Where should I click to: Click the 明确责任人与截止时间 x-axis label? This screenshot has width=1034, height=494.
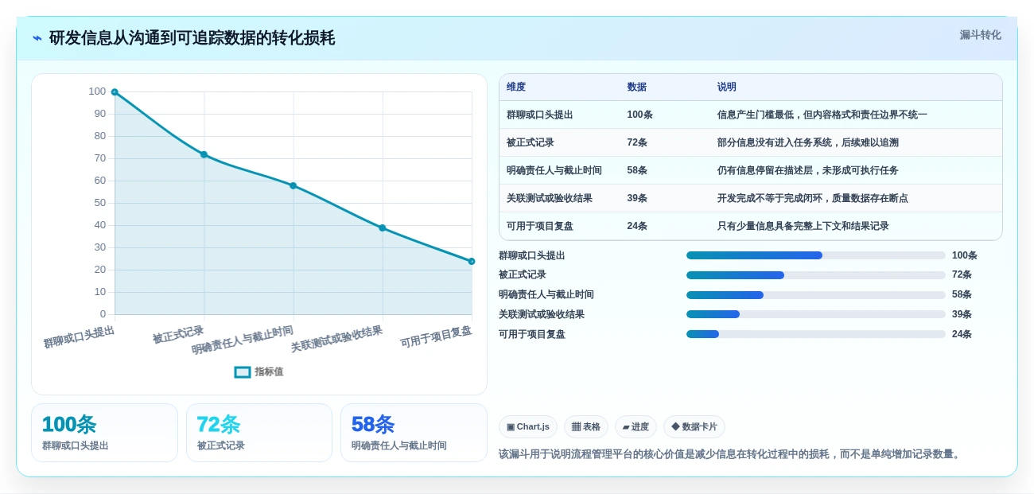(243, 340)
